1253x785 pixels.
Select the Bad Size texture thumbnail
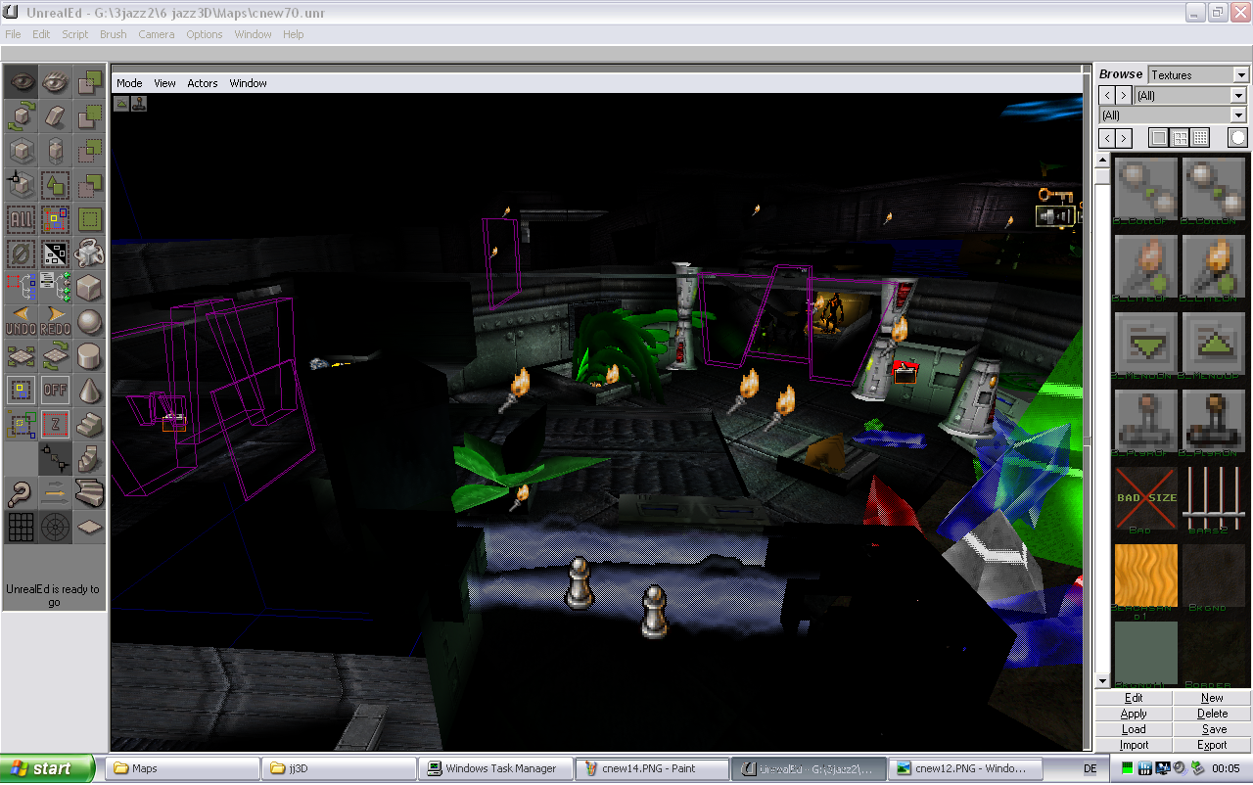pos(1146,498)
